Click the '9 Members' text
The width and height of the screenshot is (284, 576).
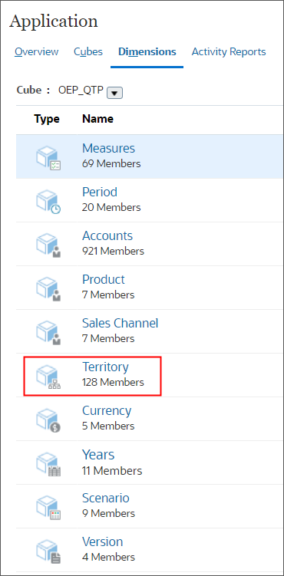(108, 513)
